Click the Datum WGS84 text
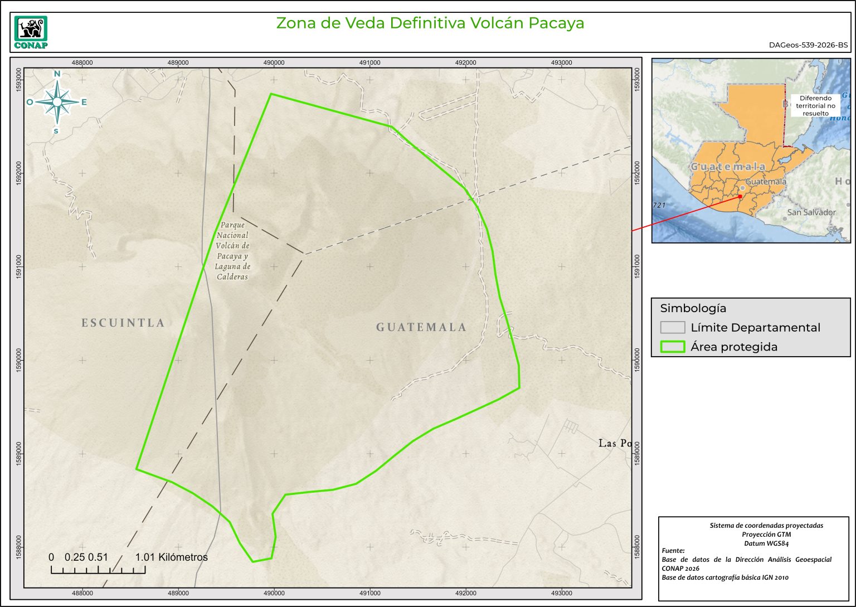 click(766, 543)
